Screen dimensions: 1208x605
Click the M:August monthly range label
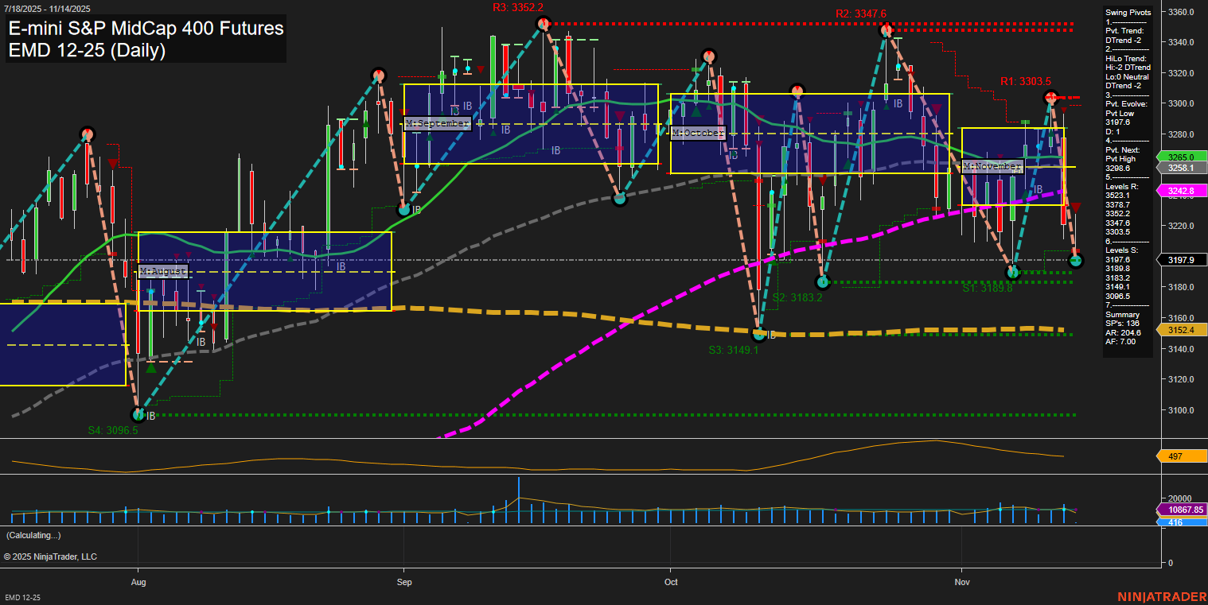click(163, 271)
